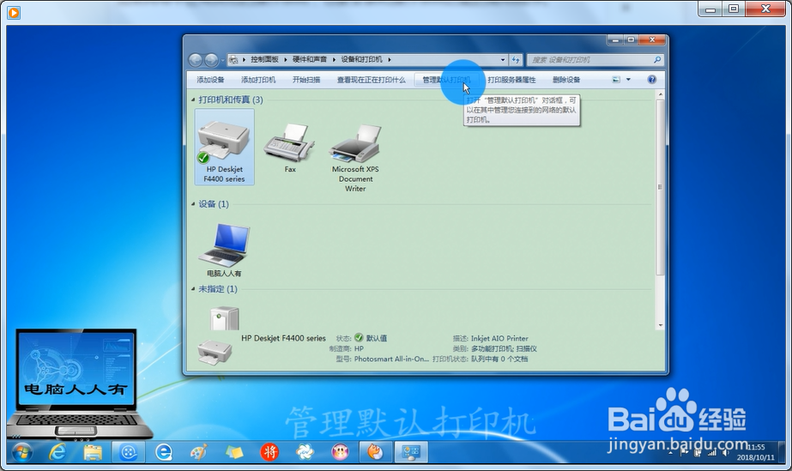
Task: Select the unspecified device icon under 未指定
Action: [224, 318]
